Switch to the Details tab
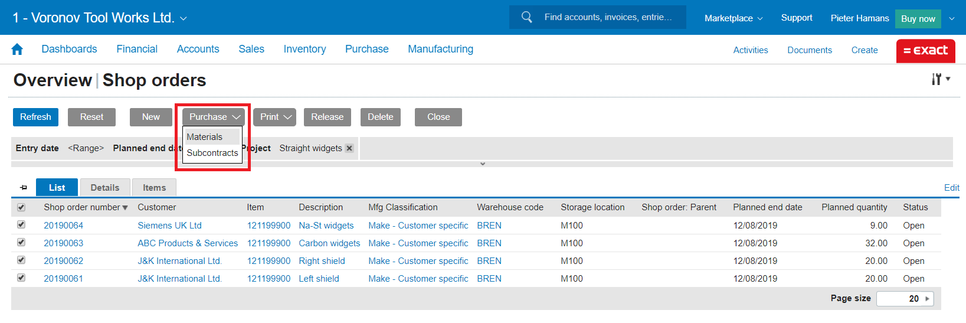 (x=105, y=188)
